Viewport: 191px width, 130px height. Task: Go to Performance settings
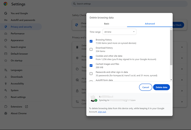[17, 34]
